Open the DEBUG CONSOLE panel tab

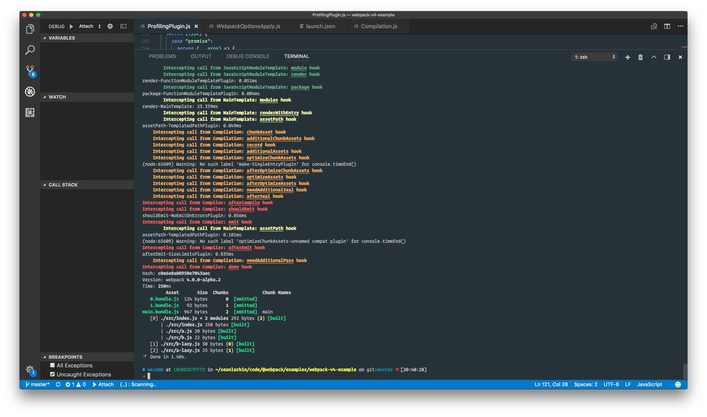(x=247, y=56)
